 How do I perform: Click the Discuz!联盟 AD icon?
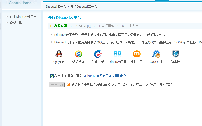click(x=117, y=54)
